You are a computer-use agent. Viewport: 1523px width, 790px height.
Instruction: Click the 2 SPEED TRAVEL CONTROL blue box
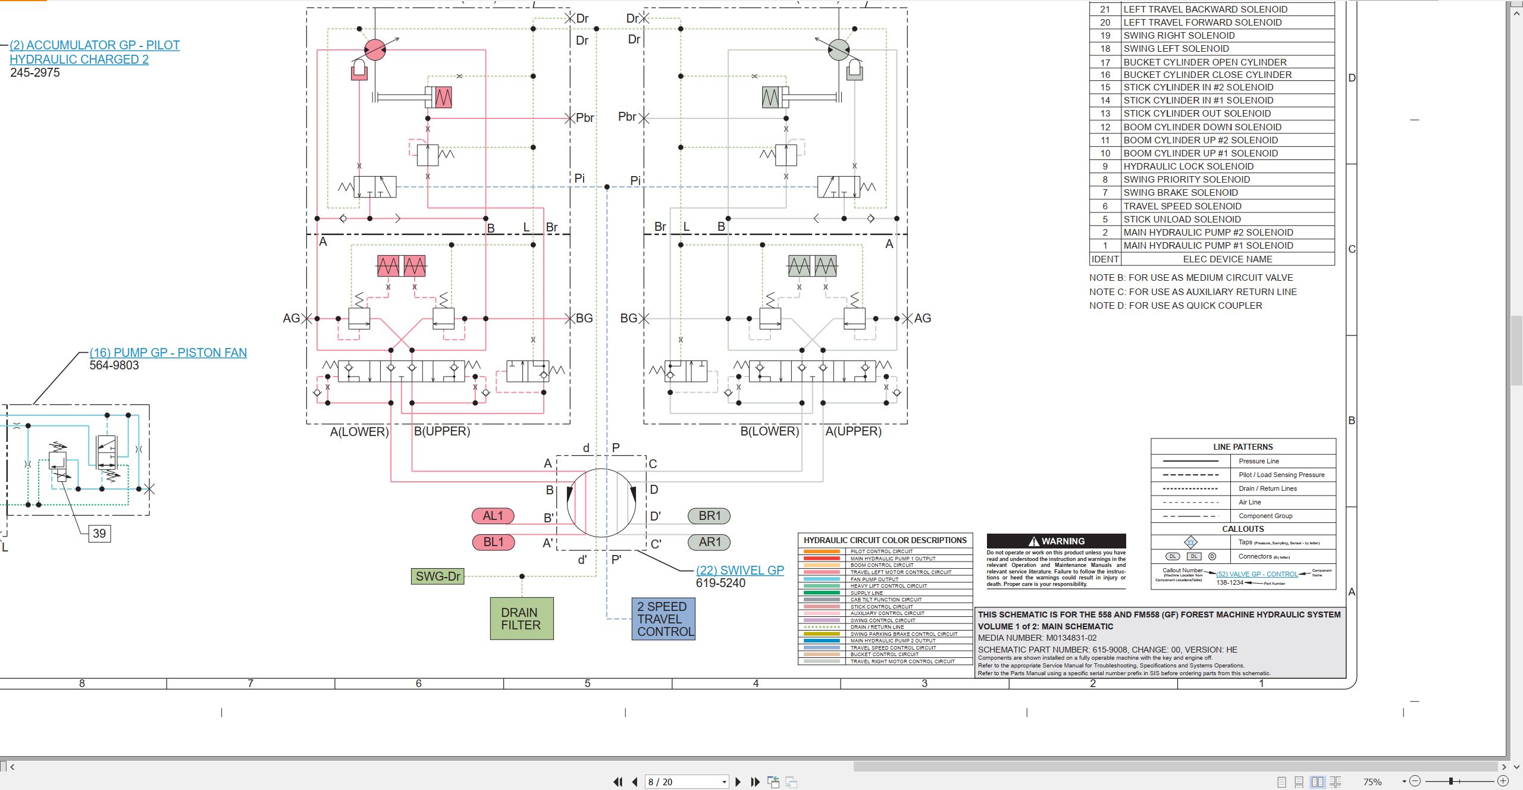tap(663, 619)
